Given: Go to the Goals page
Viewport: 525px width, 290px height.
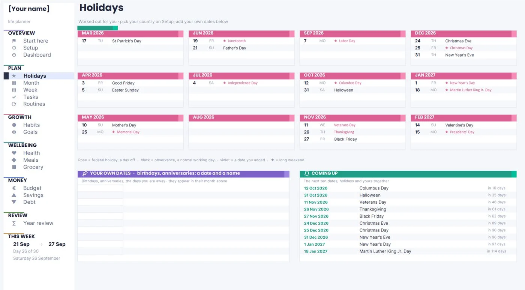Looking at the screenshot, I should point(30,132).
